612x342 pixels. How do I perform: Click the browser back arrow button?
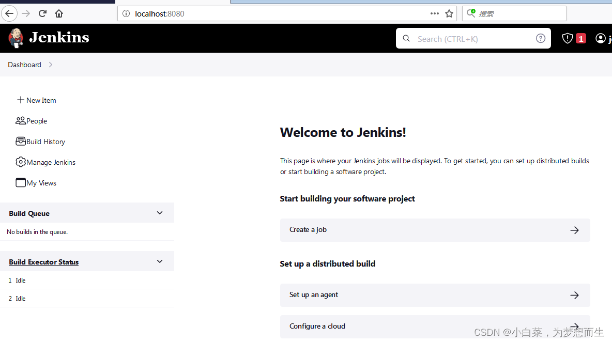tap(9, 13)
